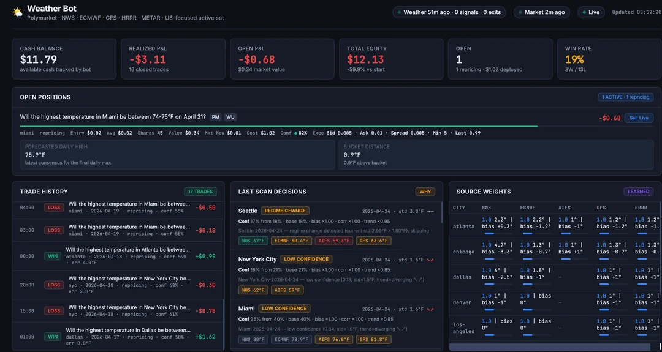Click the atlanta row in Source Weights
This screenshot has width=662, height=352.
click(x=555, y=227)
